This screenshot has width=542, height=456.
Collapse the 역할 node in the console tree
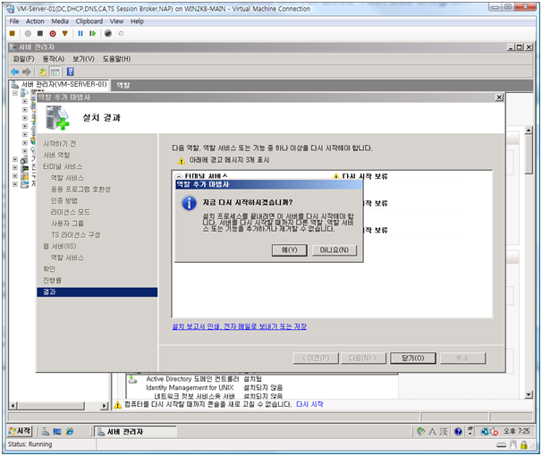15,93
